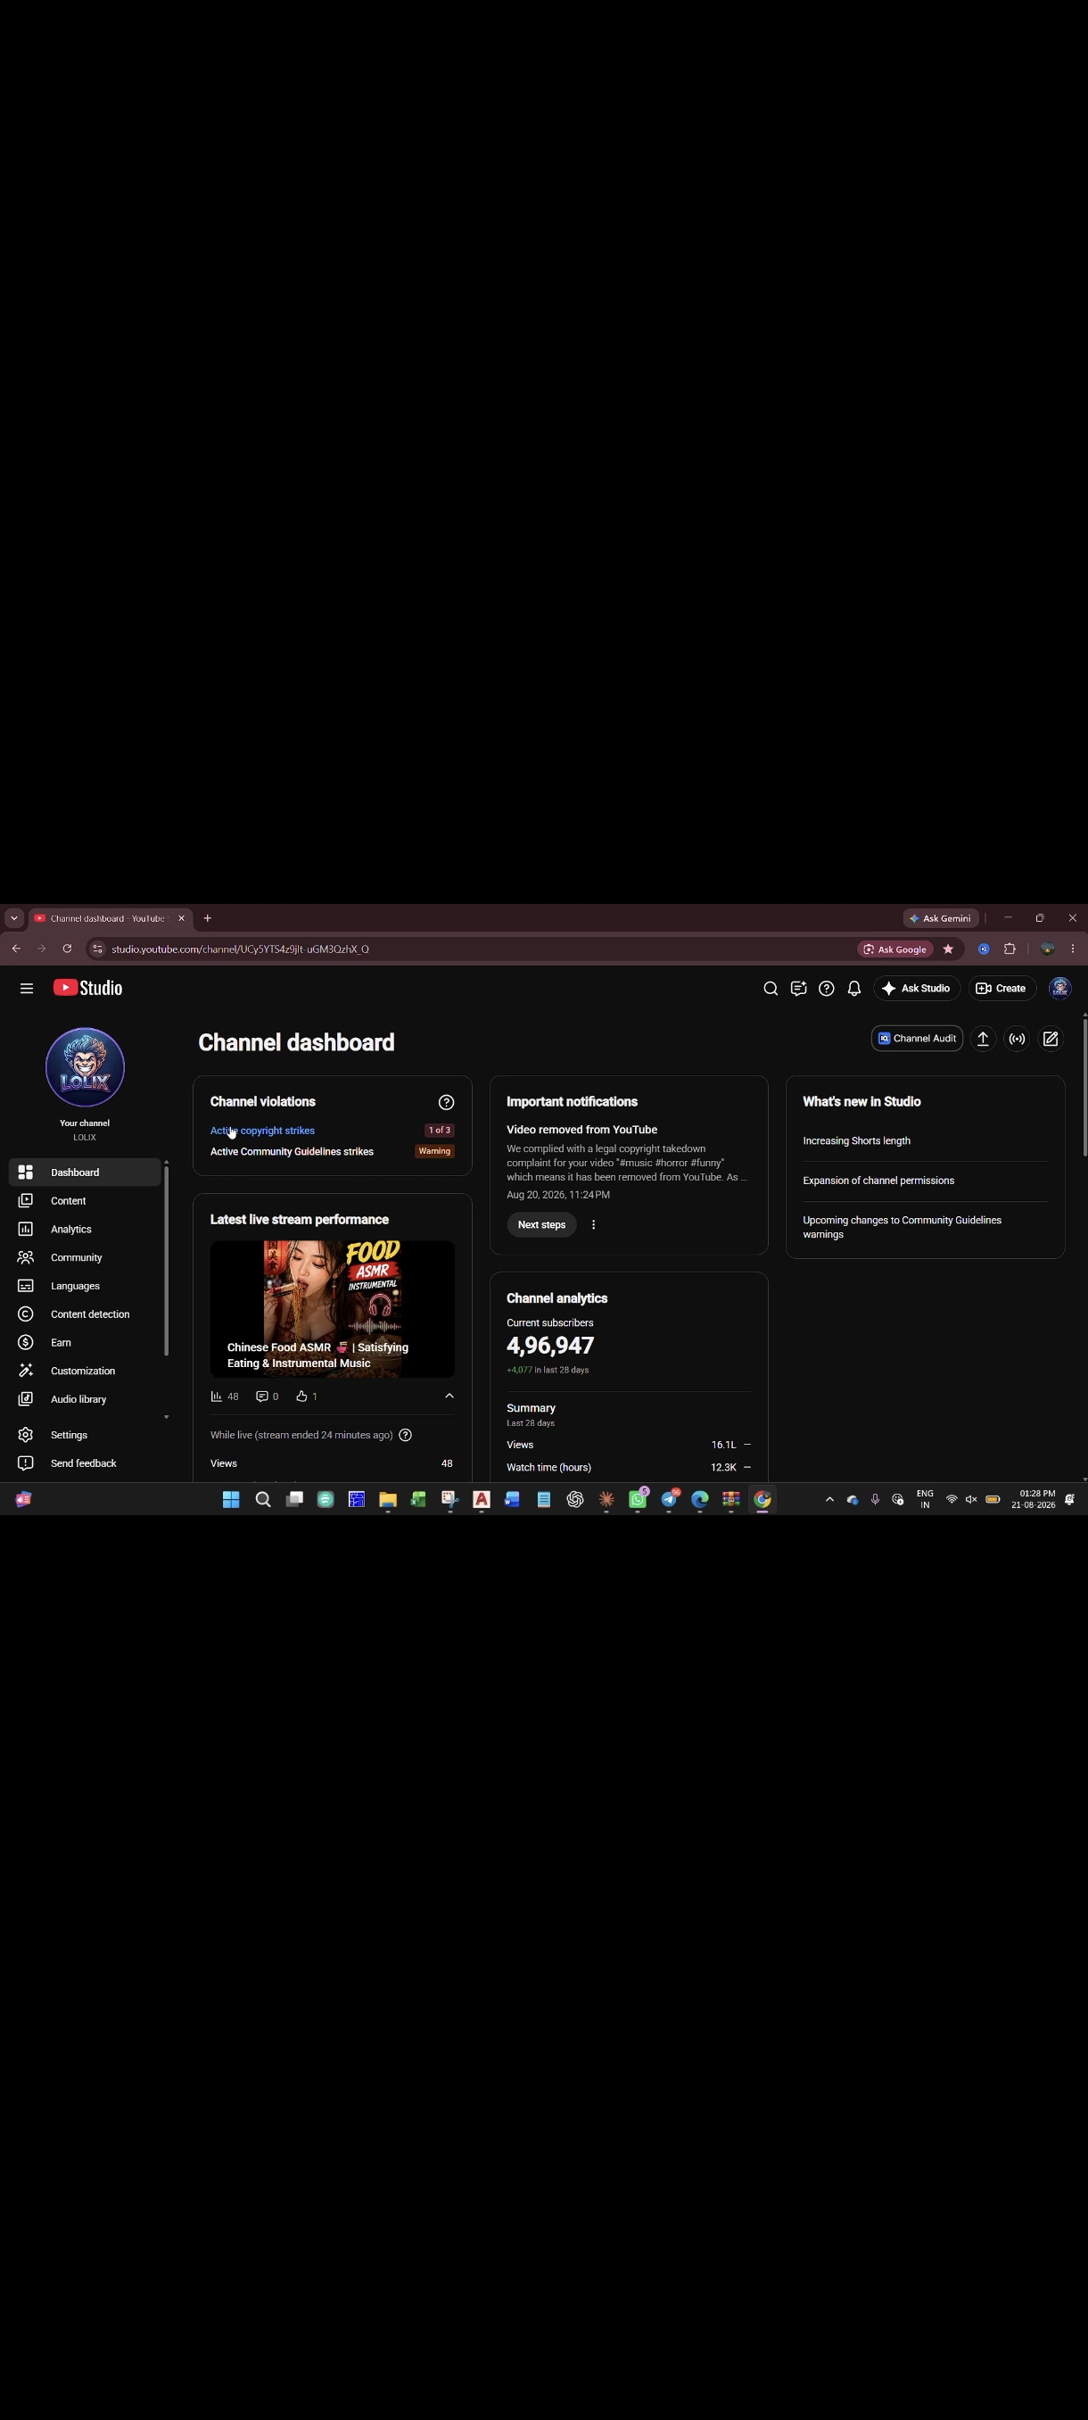This screenshot has width=1088, height=2420.
Task: Click the current subscribers count 4,96,947
Action: coord(550,1346)
